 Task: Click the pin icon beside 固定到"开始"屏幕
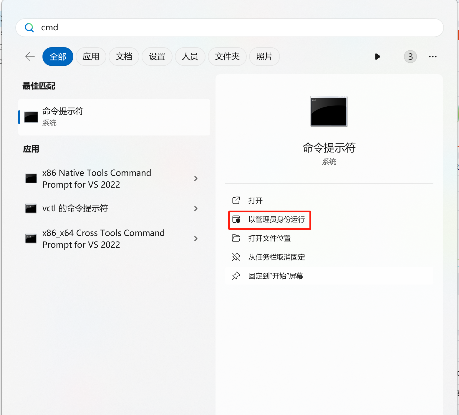[x=236, y=276]
